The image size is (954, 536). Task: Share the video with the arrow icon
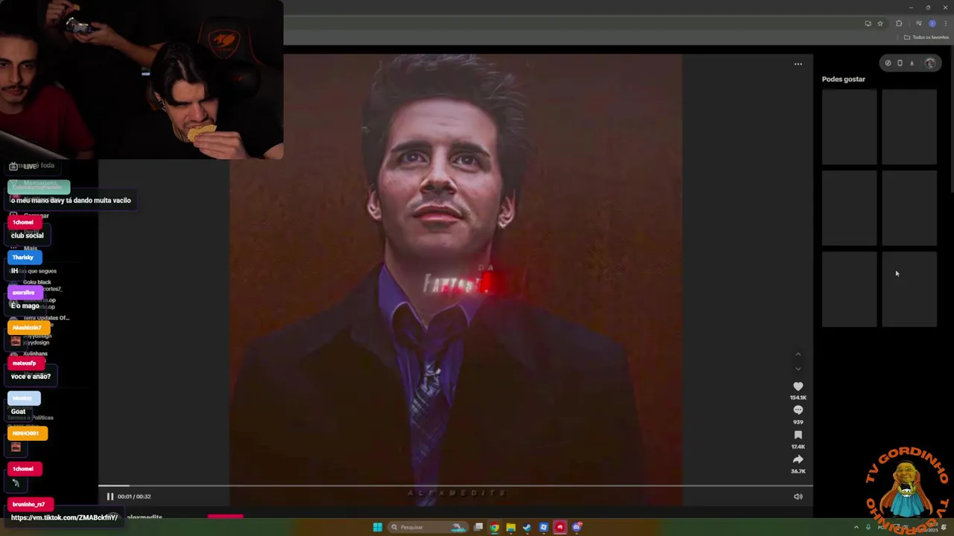click(x=798, y=459)
